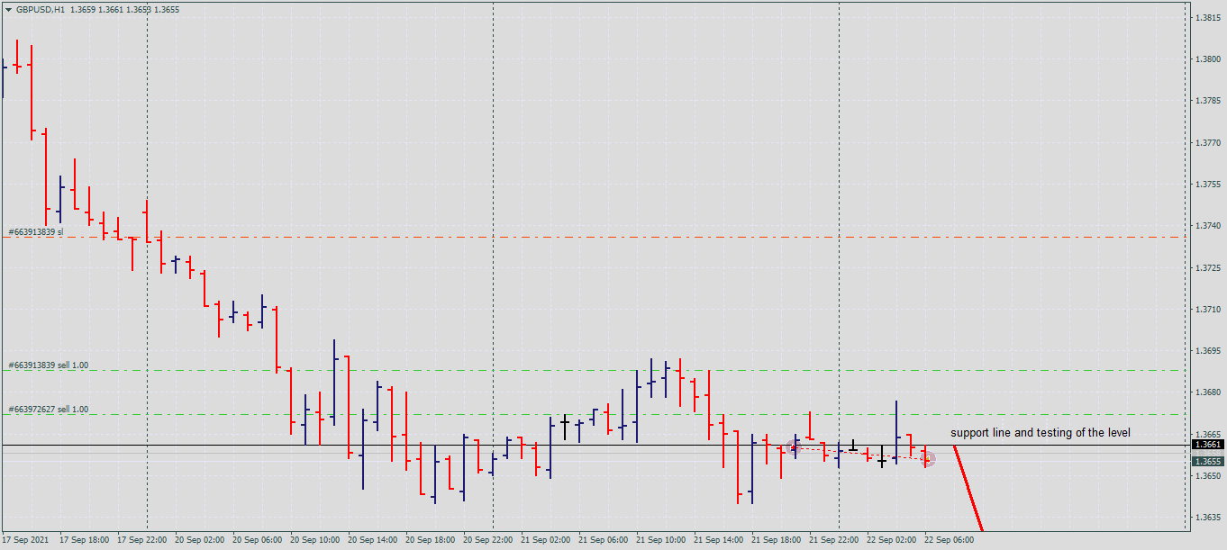The width and height of the screenshot is (1227, 550).
Task: Click the 22 Sep 06:00 time label
Action: (x=949, y=540)
